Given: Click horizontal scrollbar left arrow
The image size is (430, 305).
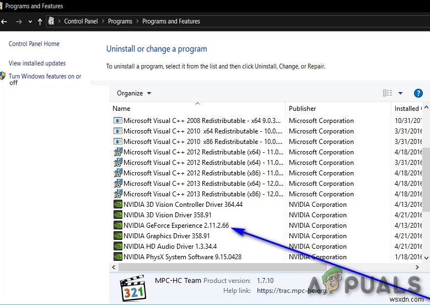Looking at the screenshot, I should (114, 267).
